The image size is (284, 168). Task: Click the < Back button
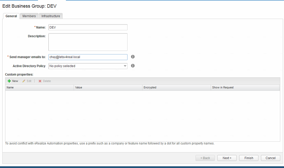tap(205, 158)
